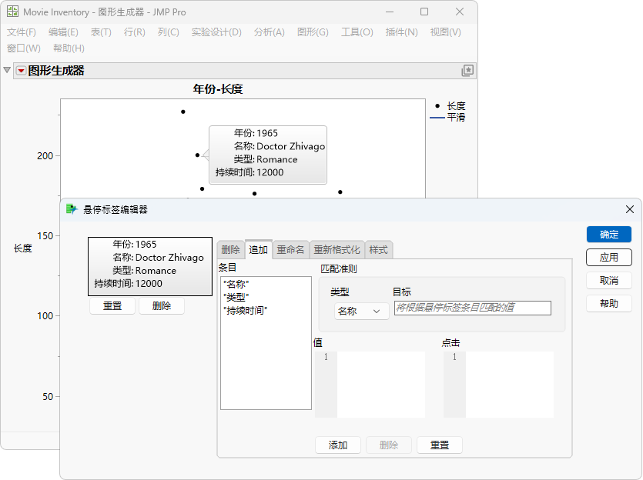Click the 添加 button
The height and width of the screenshot is (480, 643).
(x=338, y=445)
